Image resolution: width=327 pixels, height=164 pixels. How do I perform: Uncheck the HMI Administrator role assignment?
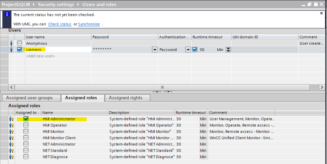point(26,119)
